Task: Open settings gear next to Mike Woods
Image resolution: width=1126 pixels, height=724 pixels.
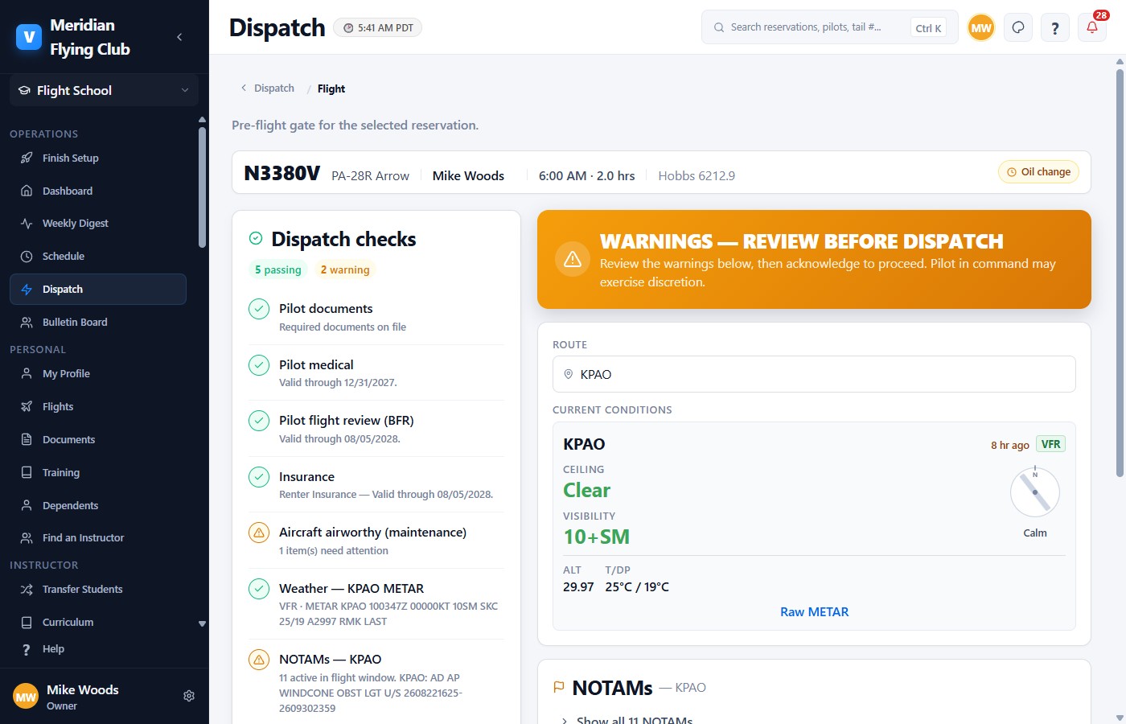Action: tap(189, 696)
